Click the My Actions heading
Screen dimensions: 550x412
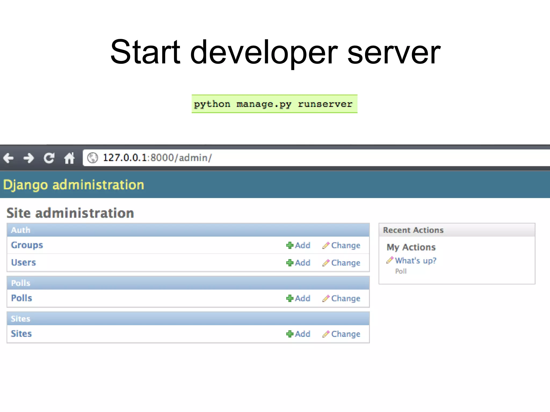(x=411, y=247)
